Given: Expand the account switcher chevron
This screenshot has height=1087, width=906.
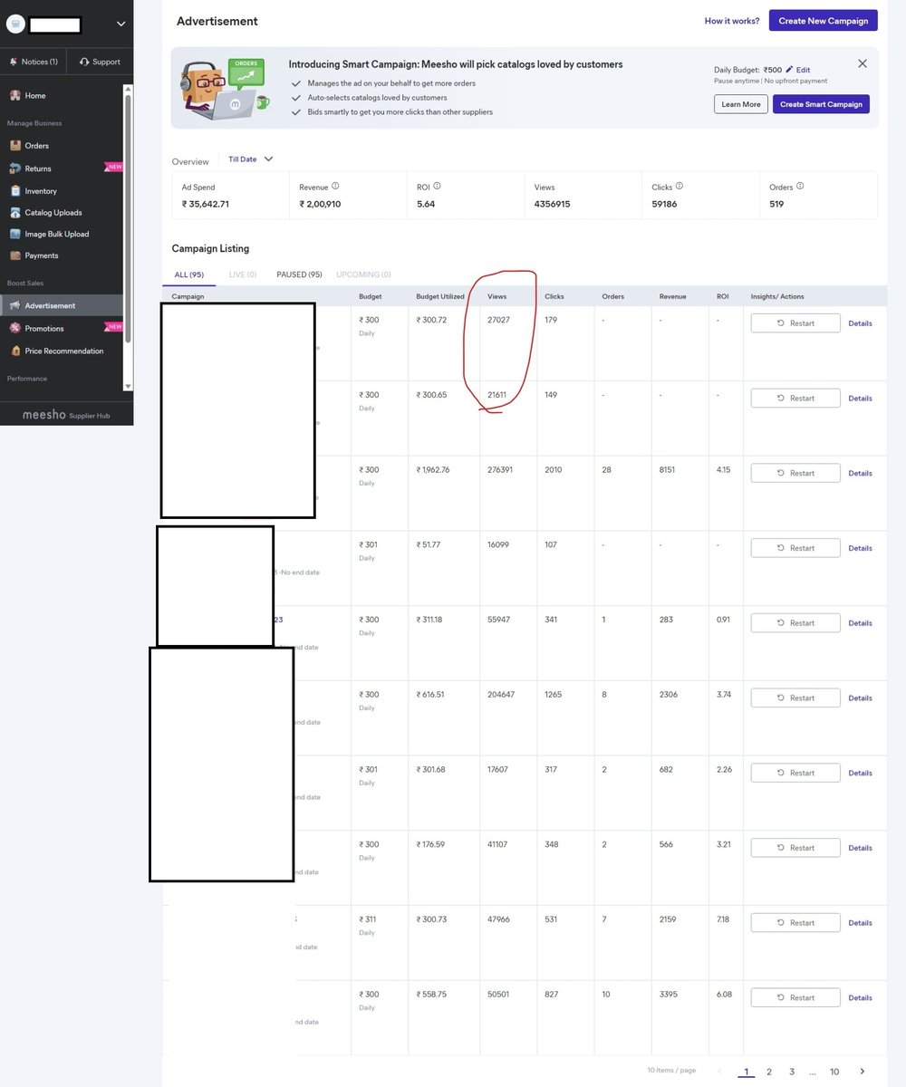Looking at the screenshot, I should click(x=121, y=24).
